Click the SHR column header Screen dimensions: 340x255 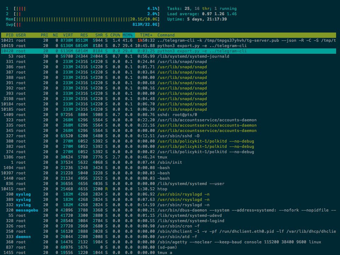[99, 35]
